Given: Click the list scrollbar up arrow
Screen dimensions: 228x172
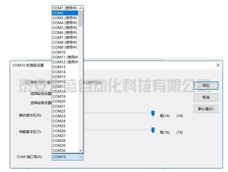Looking at the screenshot, I should click(81, 8).
